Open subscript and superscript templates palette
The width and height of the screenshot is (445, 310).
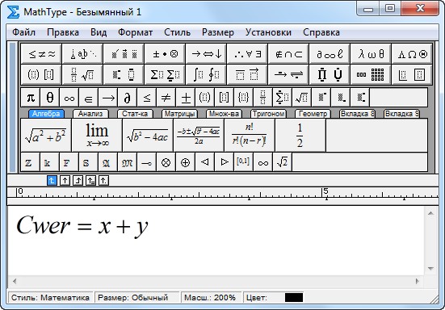(124, 74)
